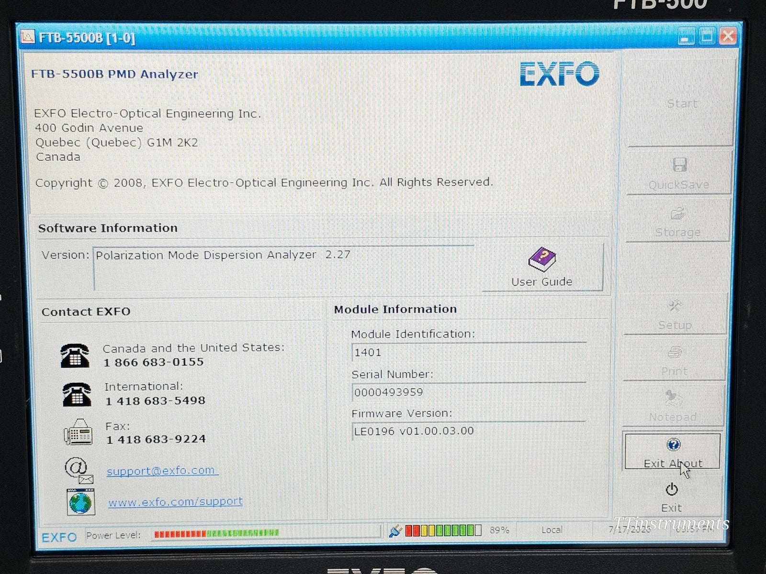Minimize the FTB-5500B window
Screen dimensions: 766x574
pyautogui.click(x=687, y=36)
